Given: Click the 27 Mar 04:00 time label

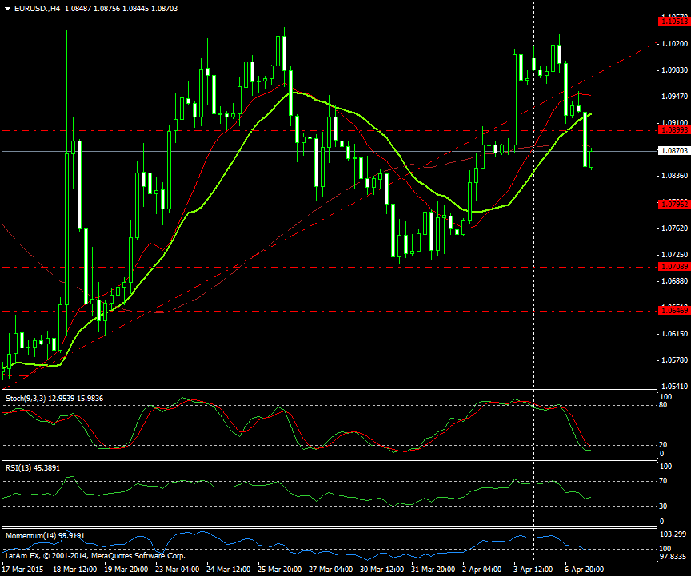Looking at the screenshot, I should (x=333, y=569).
